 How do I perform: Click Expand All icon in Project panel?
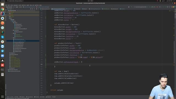coord(32,9)
